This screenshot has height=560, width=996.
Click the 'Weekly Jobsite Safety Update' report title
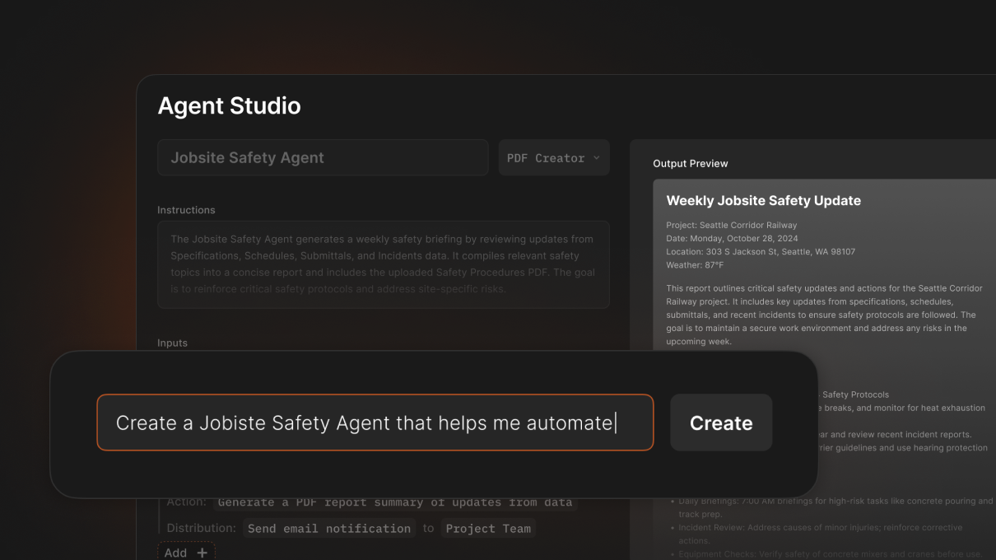tap(763, 200)
